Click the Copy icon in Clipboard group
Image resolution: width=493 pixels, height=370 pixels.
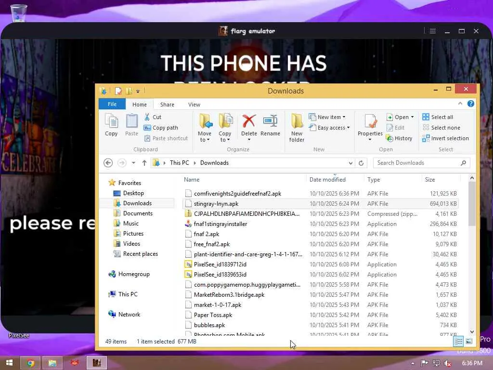[x=111, y=125]
